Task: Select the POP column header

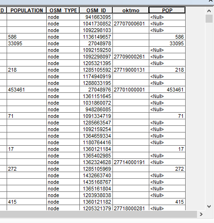Action: (x=167, y=10)
